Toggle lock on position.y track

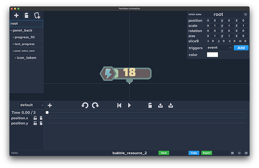pos(35,123)
